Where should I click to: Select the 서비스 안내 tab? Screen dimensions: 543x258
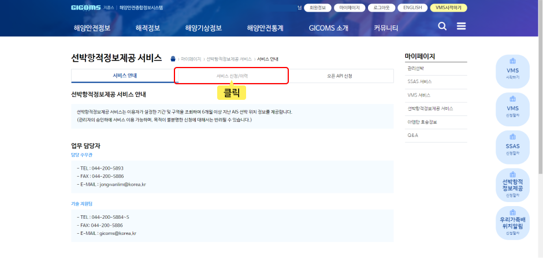point(125,76)
